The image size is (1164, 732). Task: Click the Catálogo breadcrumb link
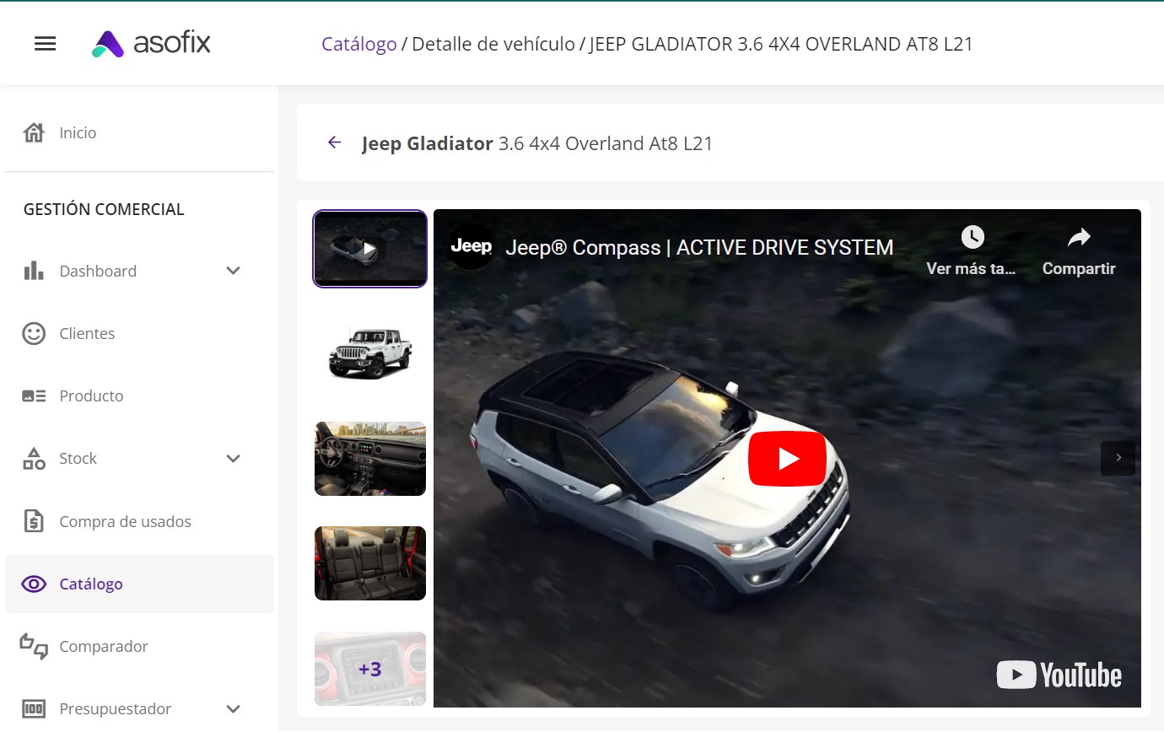pyautogui.click(x=359, y=44)
